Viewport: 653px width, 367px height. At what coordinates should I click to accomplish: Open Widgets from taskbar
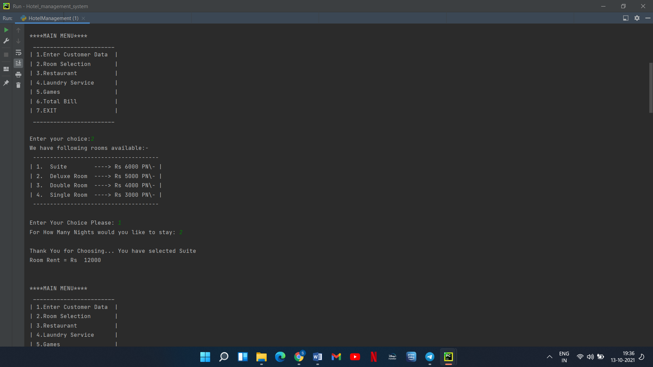click(242, 357)
